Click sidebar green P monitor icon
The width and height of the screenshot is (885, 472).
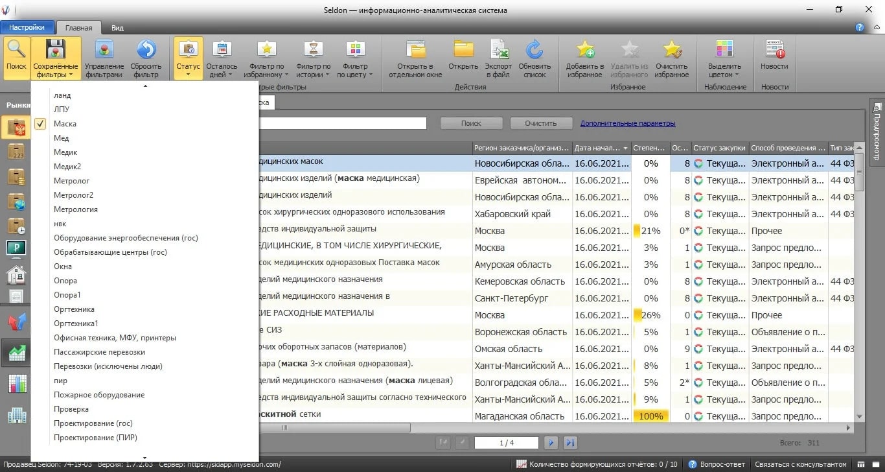(16, 249)
